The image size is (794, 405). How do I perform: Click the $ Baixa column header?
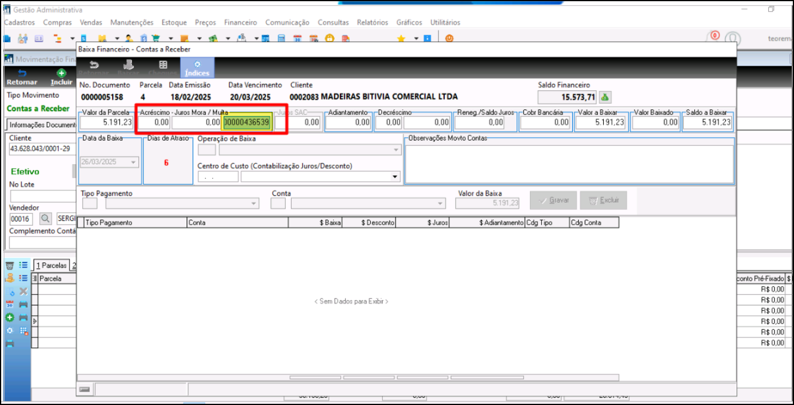tap(315, 223)
